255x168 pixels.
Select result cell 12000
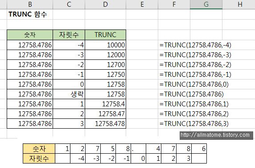(105, 55)
